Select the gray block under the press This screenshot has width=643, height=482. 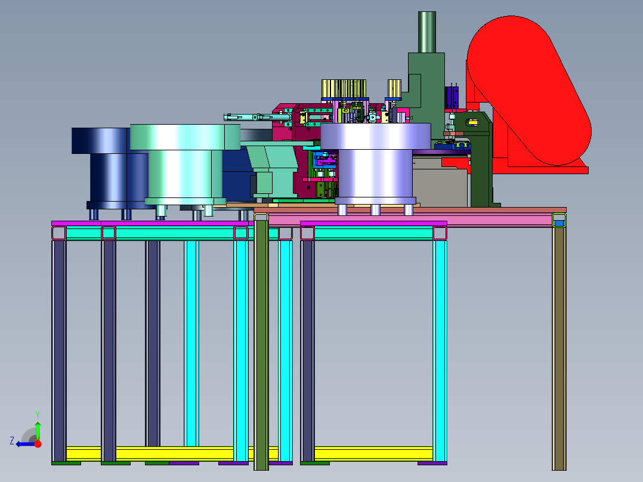(440, 183)
